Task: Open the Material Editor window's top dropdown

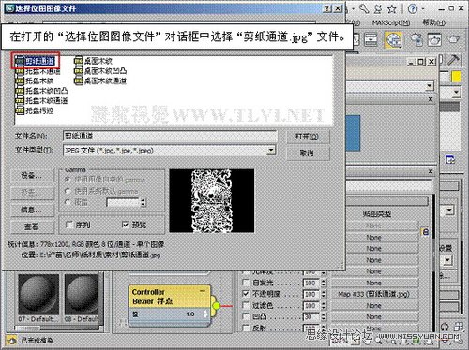Action: tap(430, 85)
